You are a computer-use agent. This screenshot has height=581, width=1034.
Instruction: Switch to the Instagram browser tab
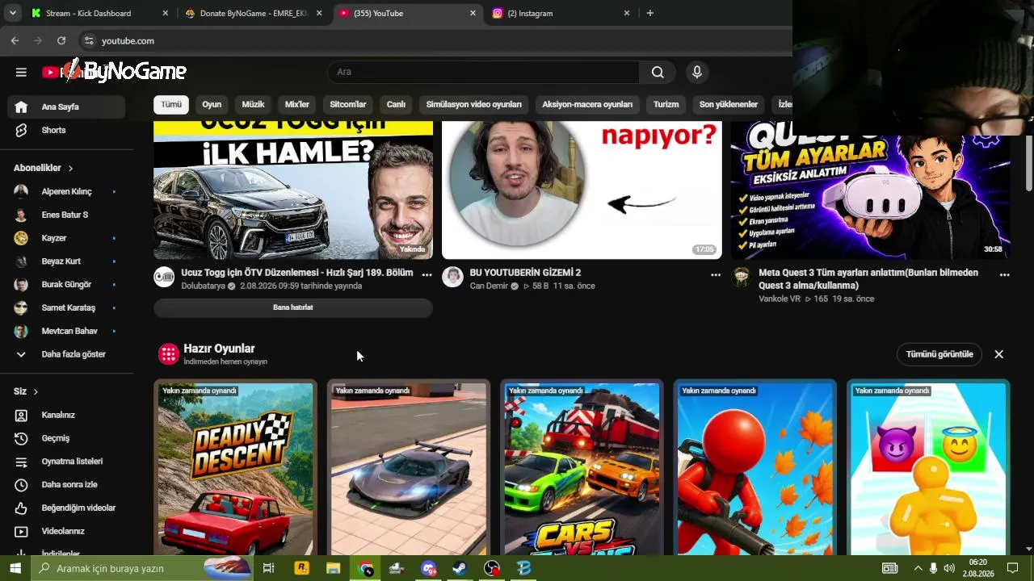[561, 13]
